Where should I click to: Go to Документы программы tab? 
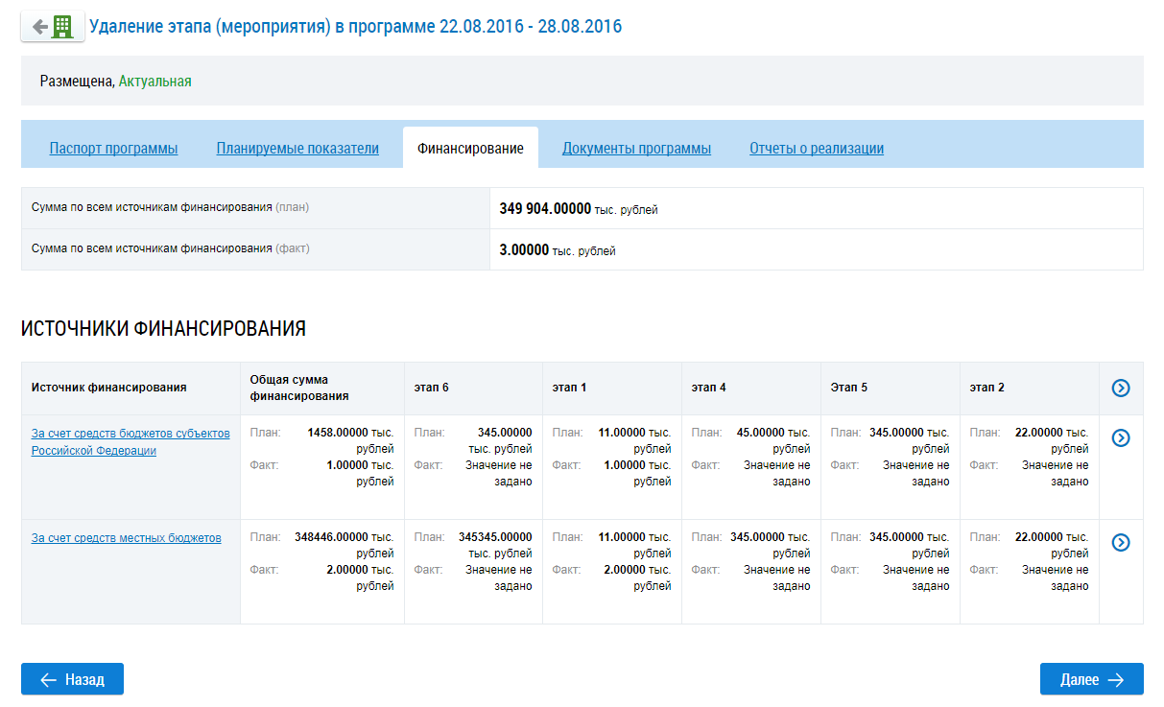pos(636,149)
